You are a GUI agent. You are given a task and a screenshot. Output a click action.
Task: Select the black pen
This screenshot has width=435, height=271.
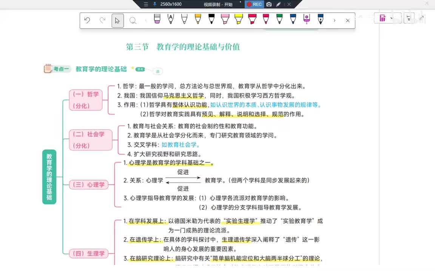click(211, 18)
